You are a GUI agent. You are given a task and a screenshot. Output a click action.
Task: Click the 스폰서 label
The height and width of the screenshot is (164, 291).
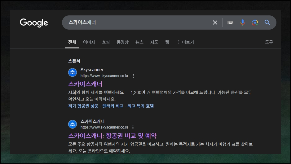pyautogui.click(x=74, y=61)
